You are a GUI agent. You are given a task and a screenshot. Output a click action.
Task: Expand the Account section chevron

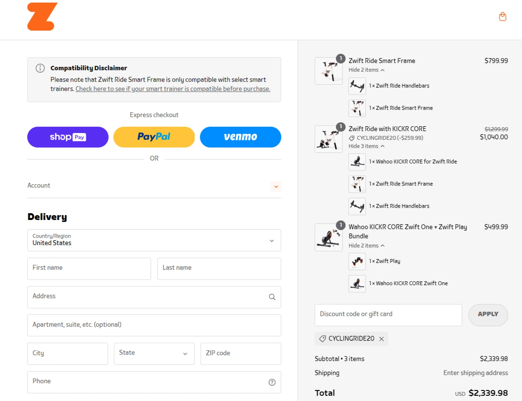276,187
